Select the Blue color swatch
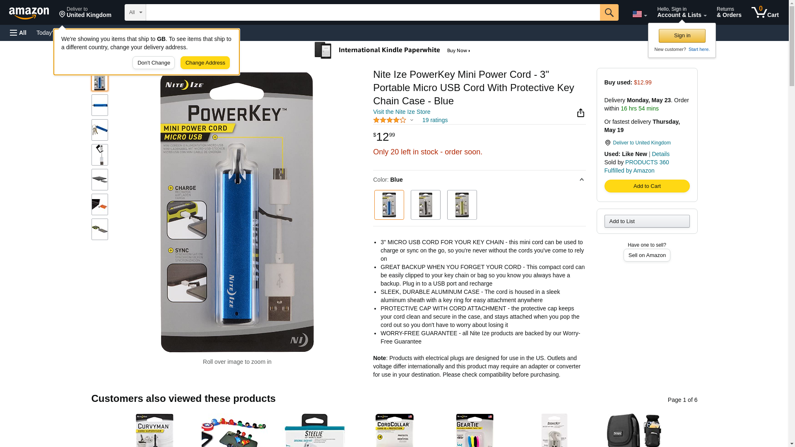 [389, 205]
